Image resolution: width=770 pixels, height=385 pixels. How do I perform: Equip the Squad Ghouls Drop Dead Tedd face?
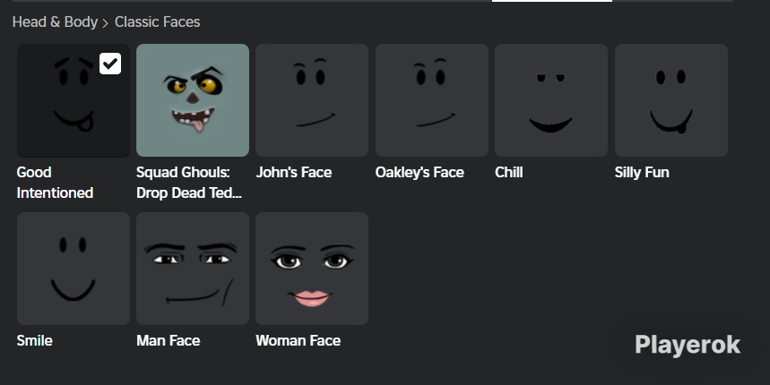tap(193, 100)
